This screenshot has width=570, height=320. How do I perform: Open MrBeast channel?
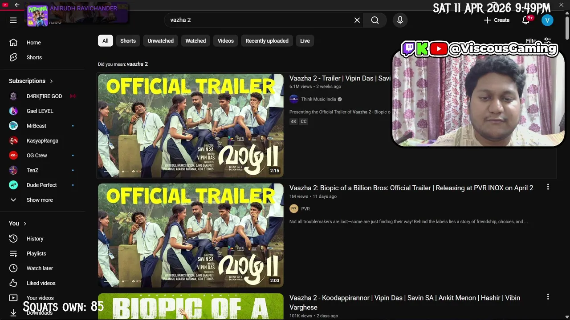(43, 126)
